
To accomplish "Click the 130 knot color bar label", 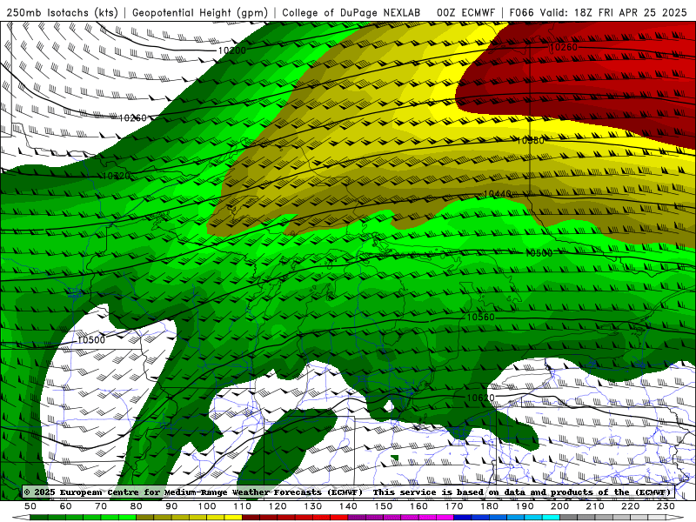I will [313, 506].
